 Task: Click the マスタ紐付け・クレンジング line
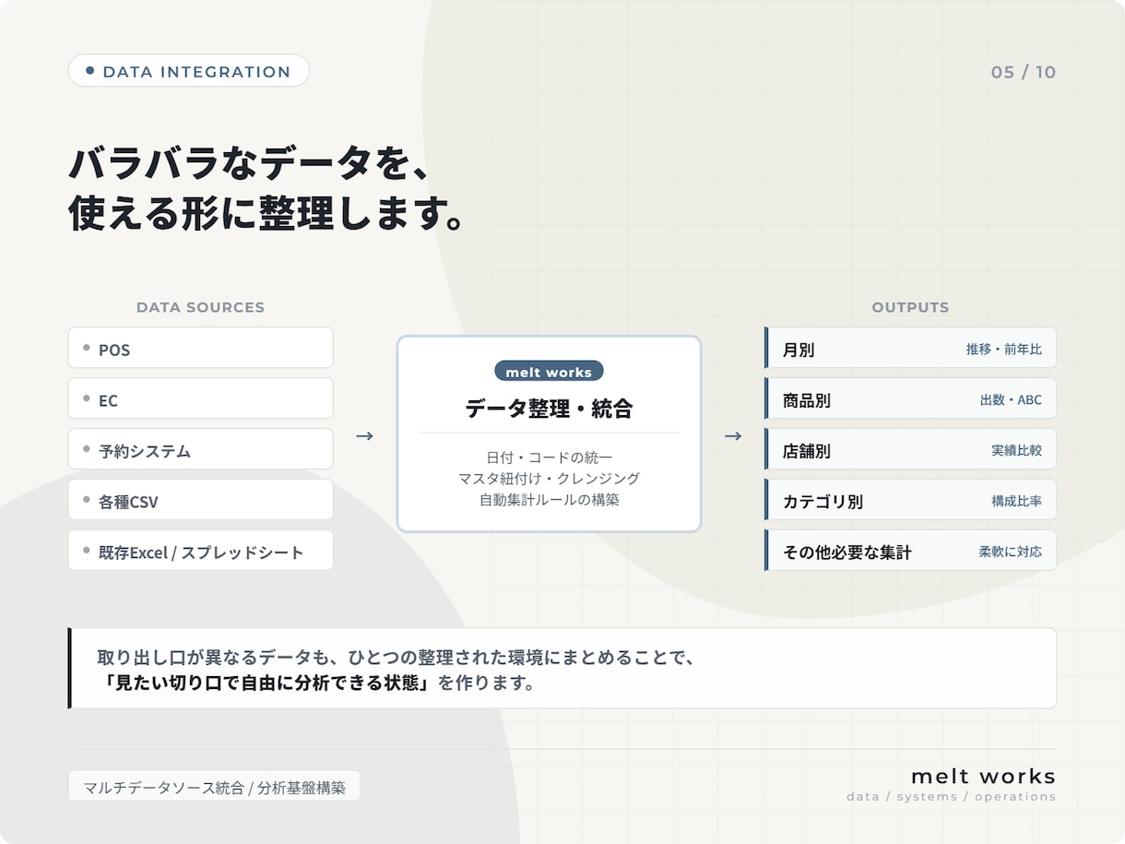(x=549, y=478)
